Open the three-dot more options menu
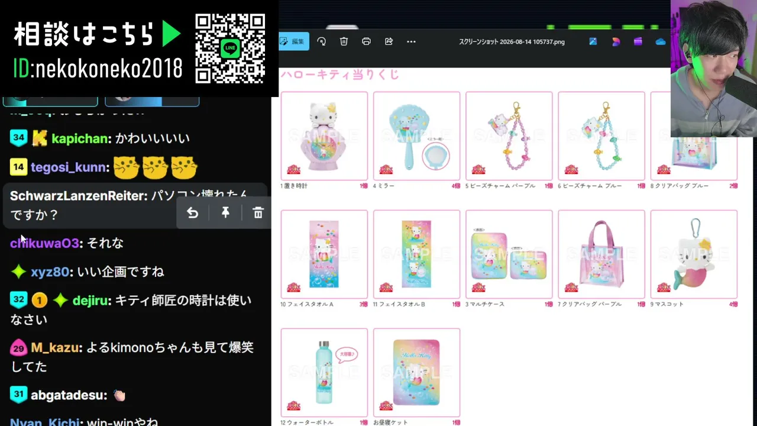757x426 pixels. coord(411,41)
